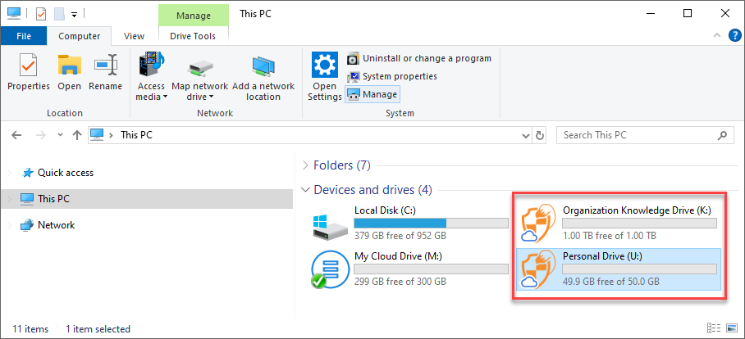Switch to details view in status bar
Screen dimensions: 745x339
[x=713, y=328]
